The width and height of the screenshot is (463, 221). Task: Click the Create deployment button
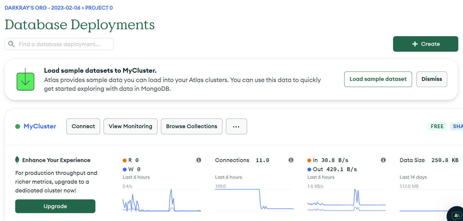(x=426, y=44)
